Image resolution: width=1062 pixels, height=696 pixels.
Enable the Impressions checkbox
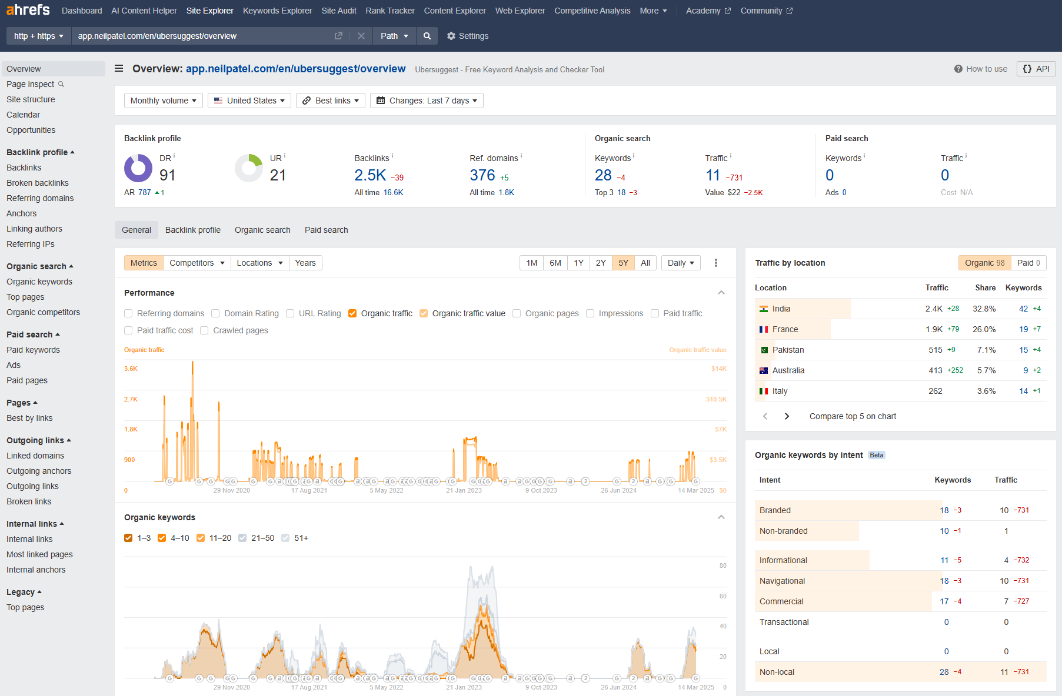pyautogui.click(x=590, y=313)
